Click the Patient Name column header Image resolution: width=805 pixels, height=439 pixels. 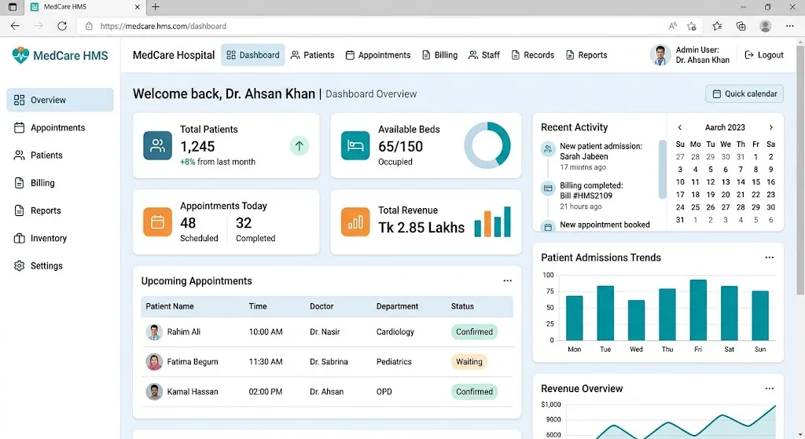(170, 306)
